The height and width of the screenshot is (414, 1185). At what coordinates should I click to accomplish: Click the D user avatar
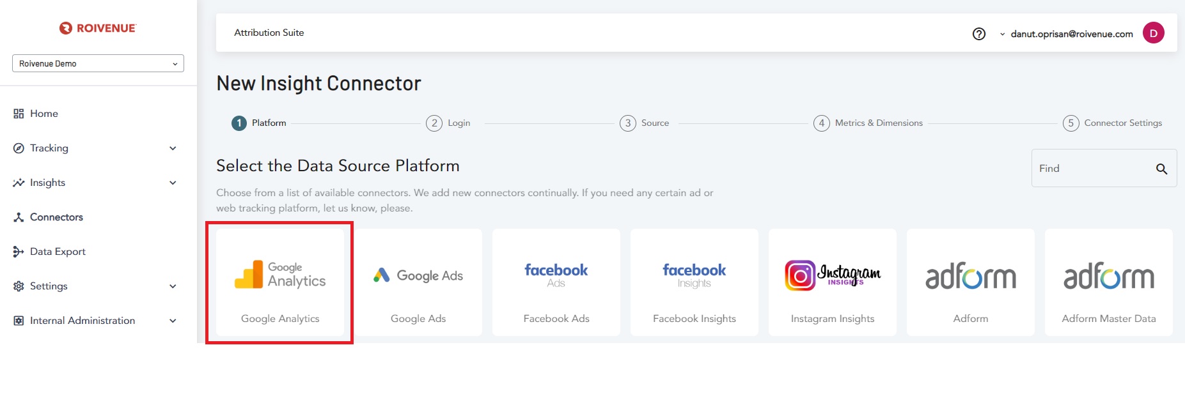(1154, 33)
